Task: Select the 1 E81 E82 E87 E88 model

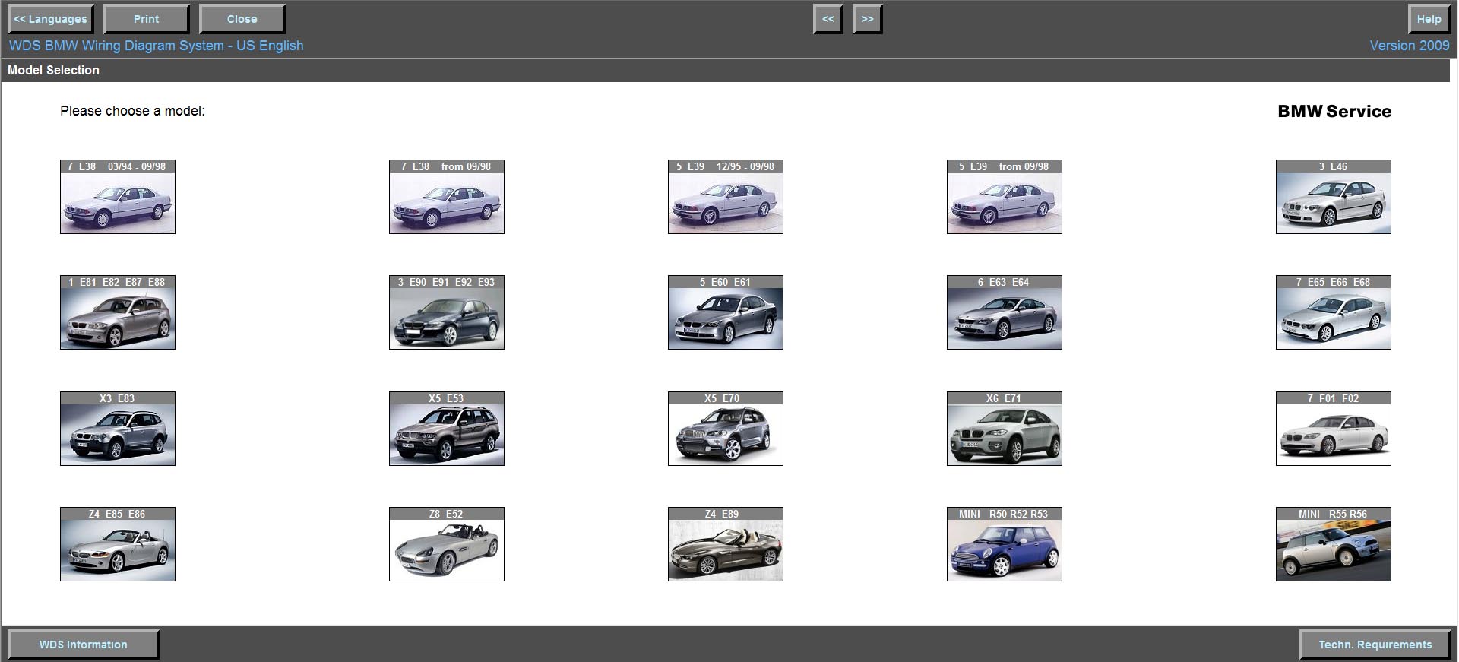Action: 118,312
